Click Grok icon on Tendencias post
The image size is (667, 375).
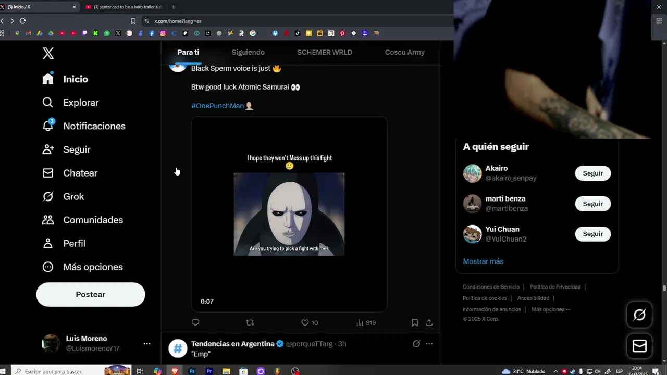(416, 344)
